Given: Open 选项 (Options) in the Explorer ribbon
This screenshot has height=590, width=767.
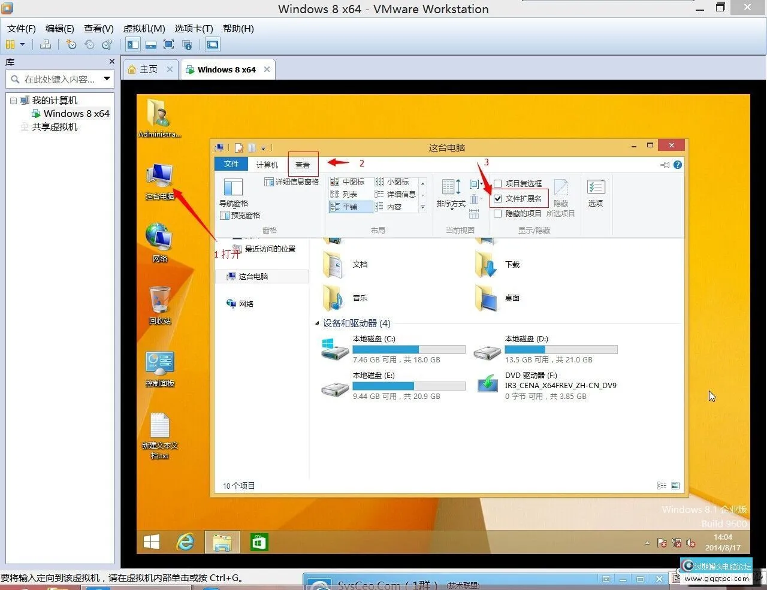Looking at the screenshot, I should click(596, 192).
